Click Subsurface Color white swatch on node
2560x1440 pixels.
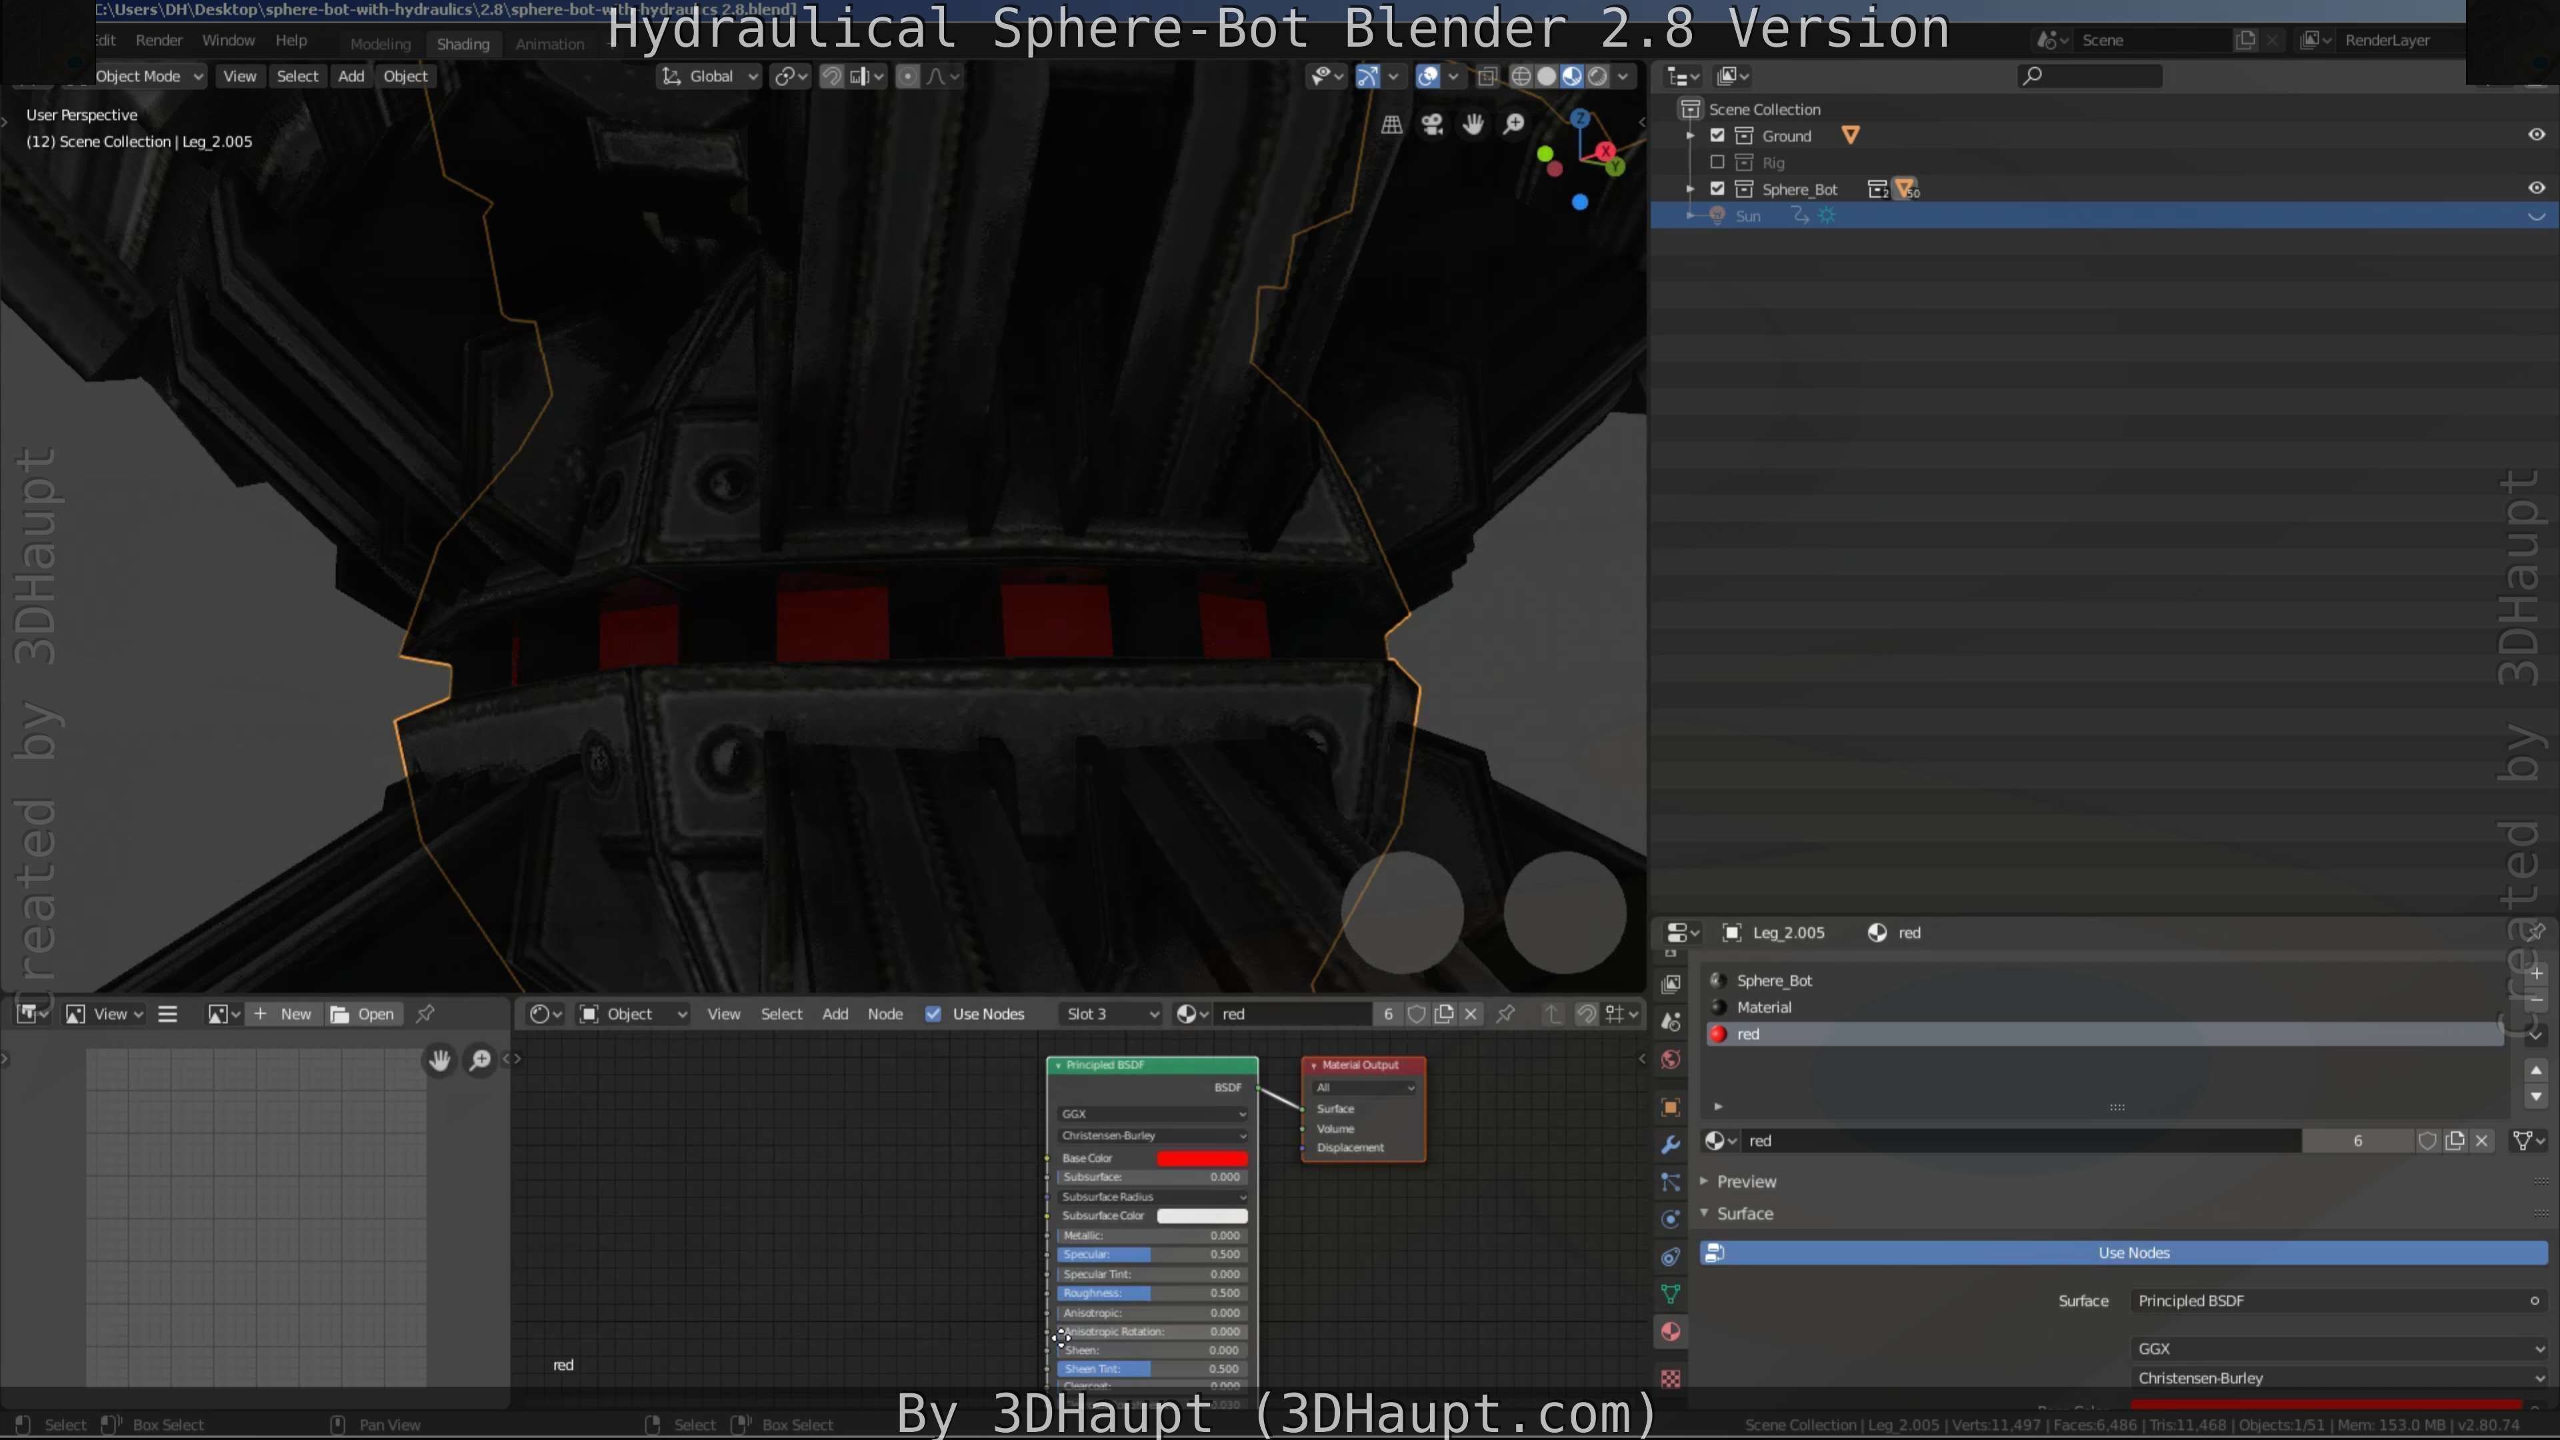tap(1201, 1217)
